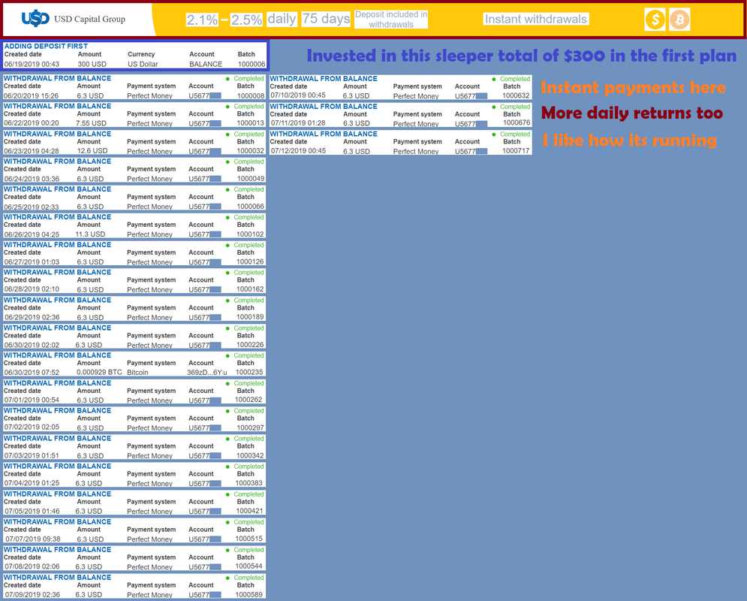Click 'Instant payments here' orange text

(633, 88)
